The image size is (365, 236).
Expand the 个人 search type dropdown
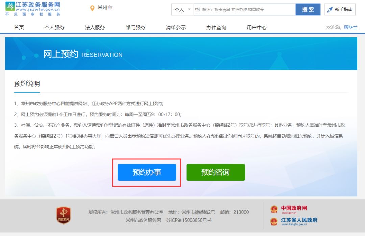(x=182, y=10)
